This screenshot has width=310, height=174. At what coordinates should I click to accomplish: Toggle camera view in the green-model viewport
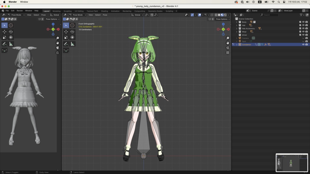coord(228,48)
